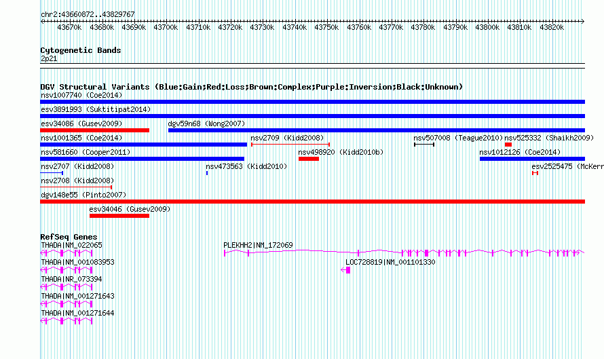Select the 2p21 cytogenetic band label
604x359 pixels.
click(49, 58)
